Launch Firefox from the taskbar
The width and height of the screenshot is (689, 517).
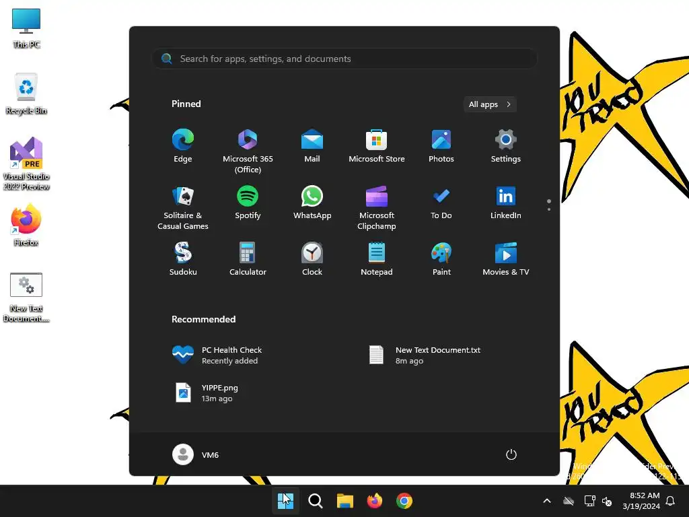374,501
